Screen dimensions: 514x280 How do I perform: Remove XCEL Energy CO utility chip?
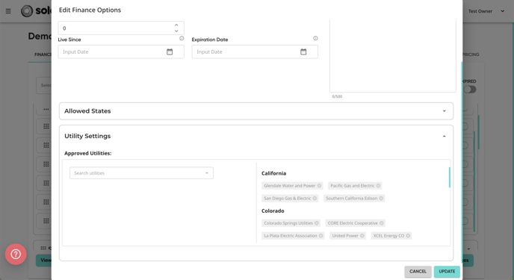(408, 236)
